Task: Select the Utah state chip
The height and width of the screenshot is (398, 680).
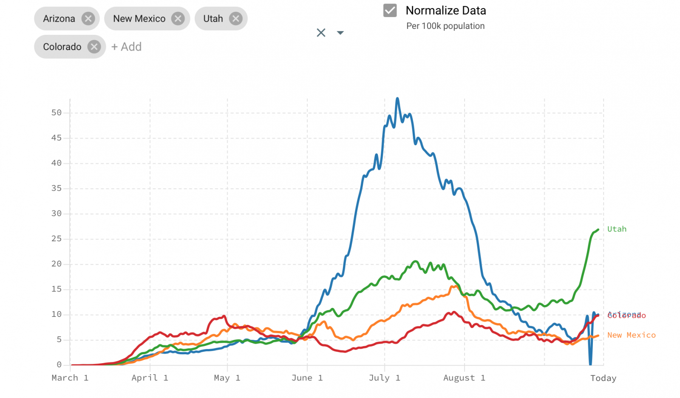Action: 213,19
